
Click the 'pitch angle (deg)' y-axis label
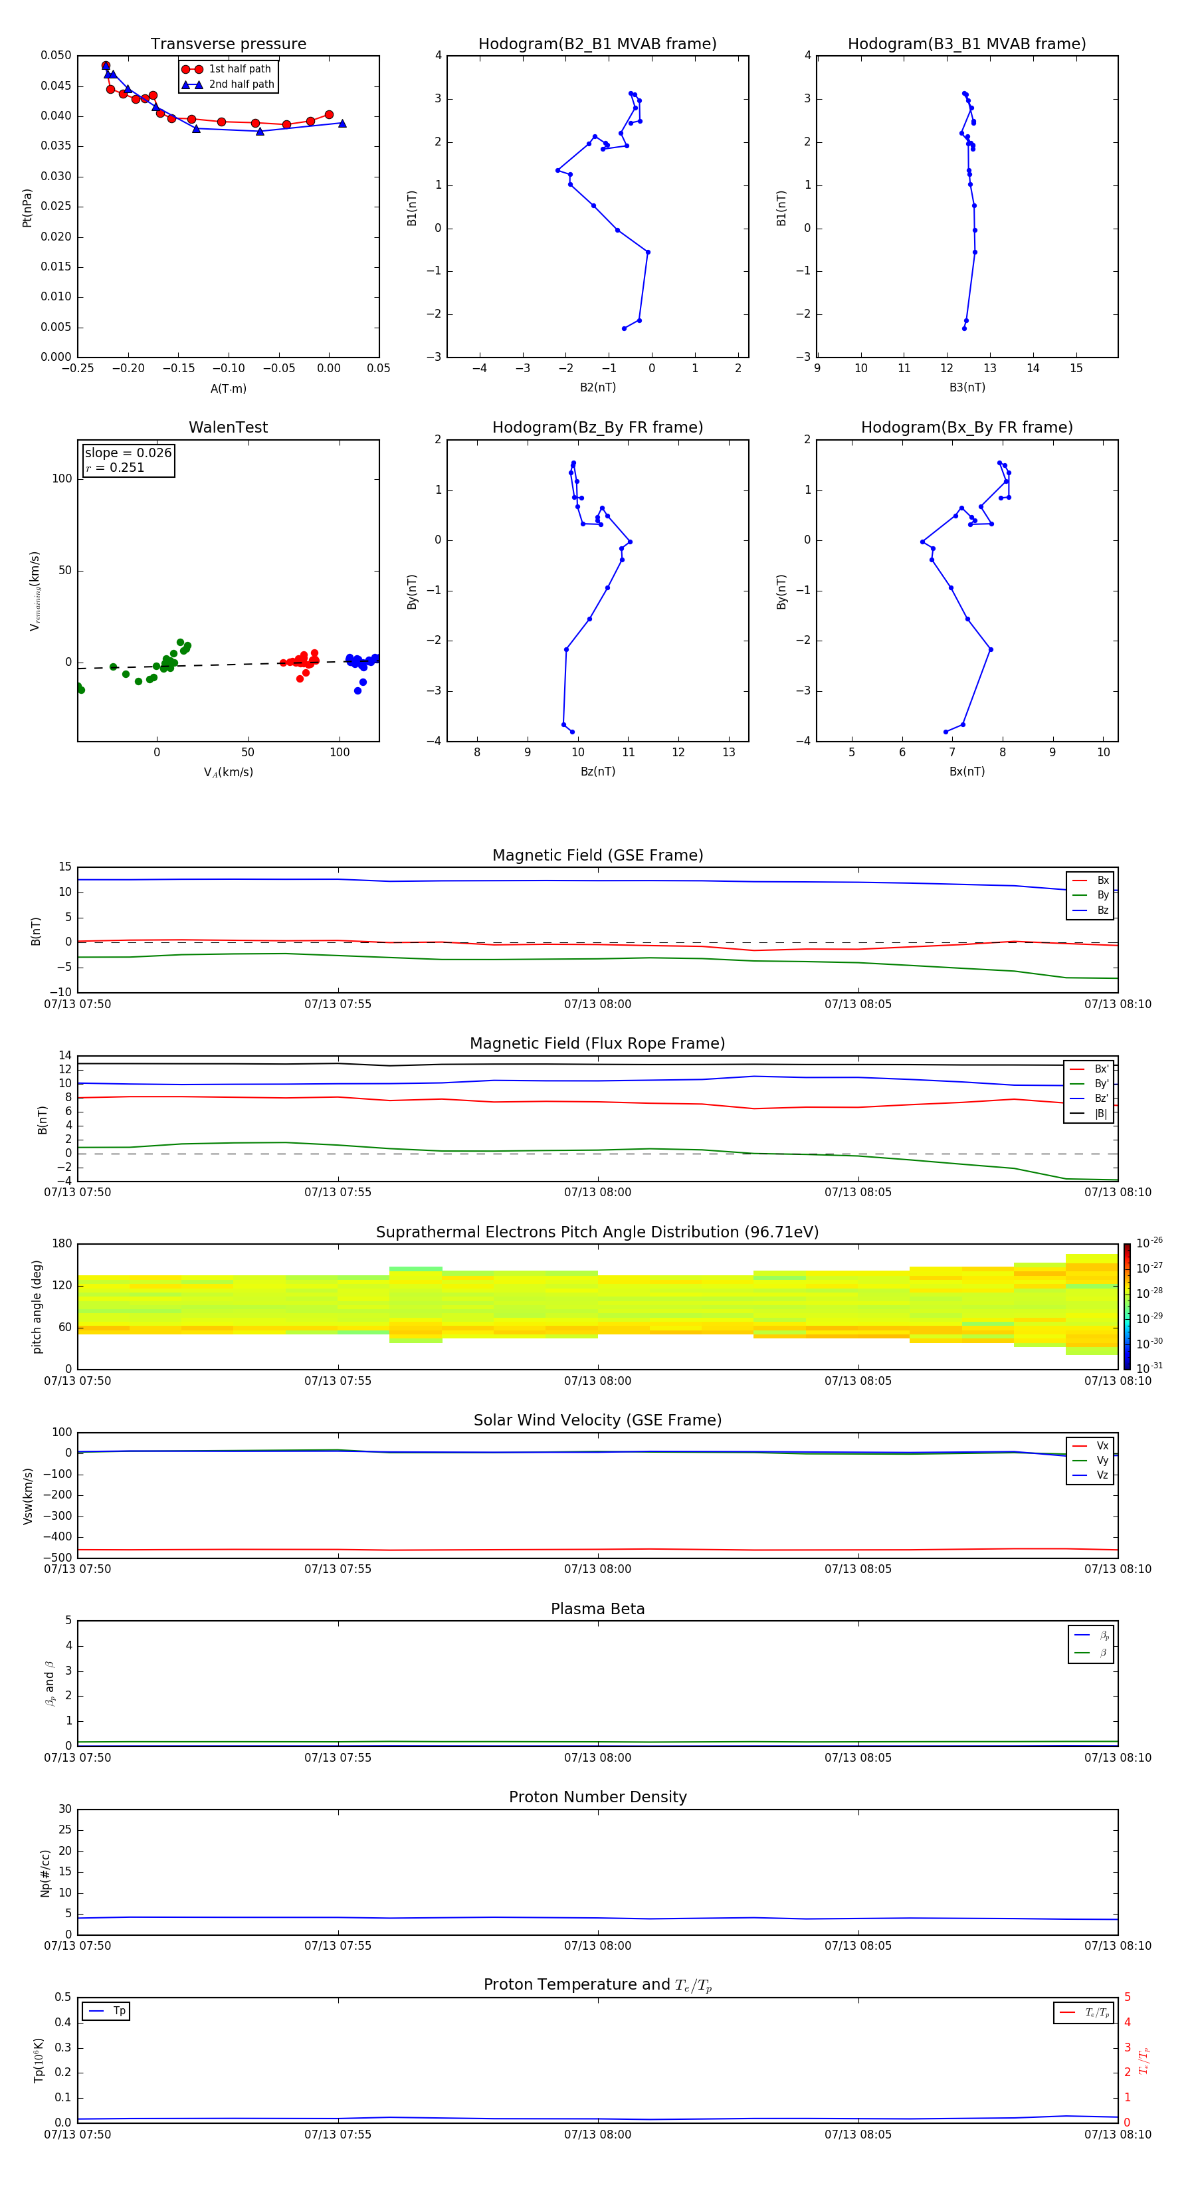coord(37,1306)
